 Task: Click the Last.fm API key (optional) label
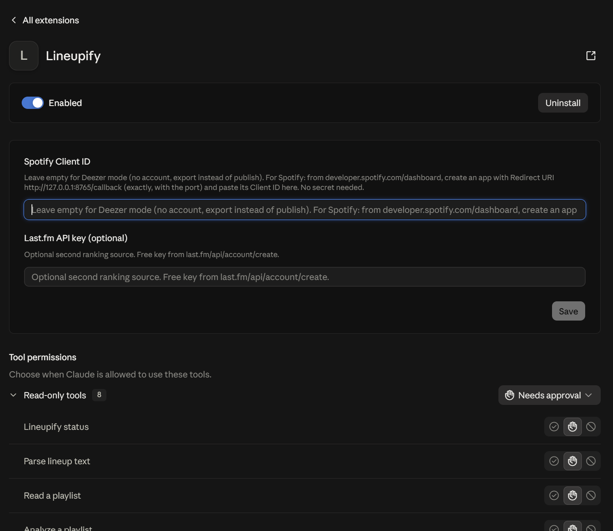tap(76, 238)
